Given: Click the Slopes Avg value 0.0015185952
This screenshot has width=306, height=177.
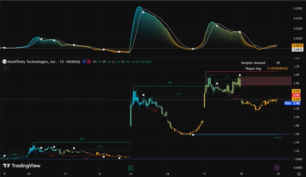Looking at the screenshot, I should coord(278,68).
